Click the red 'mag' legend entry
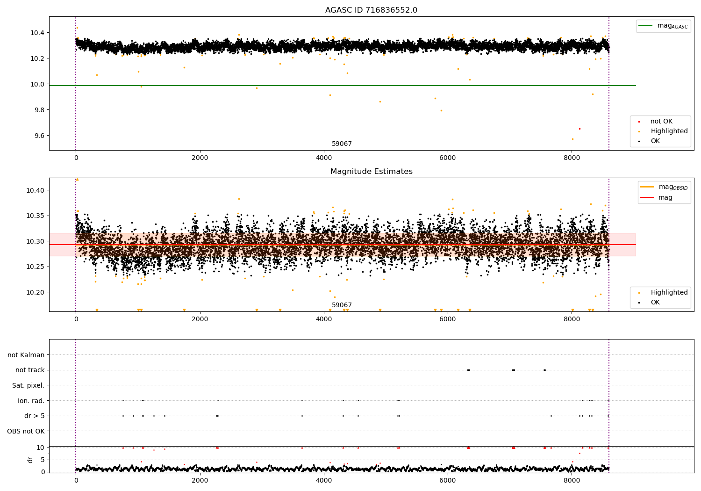Viewport: 701px width, 491px height. [x=647, y=197]
